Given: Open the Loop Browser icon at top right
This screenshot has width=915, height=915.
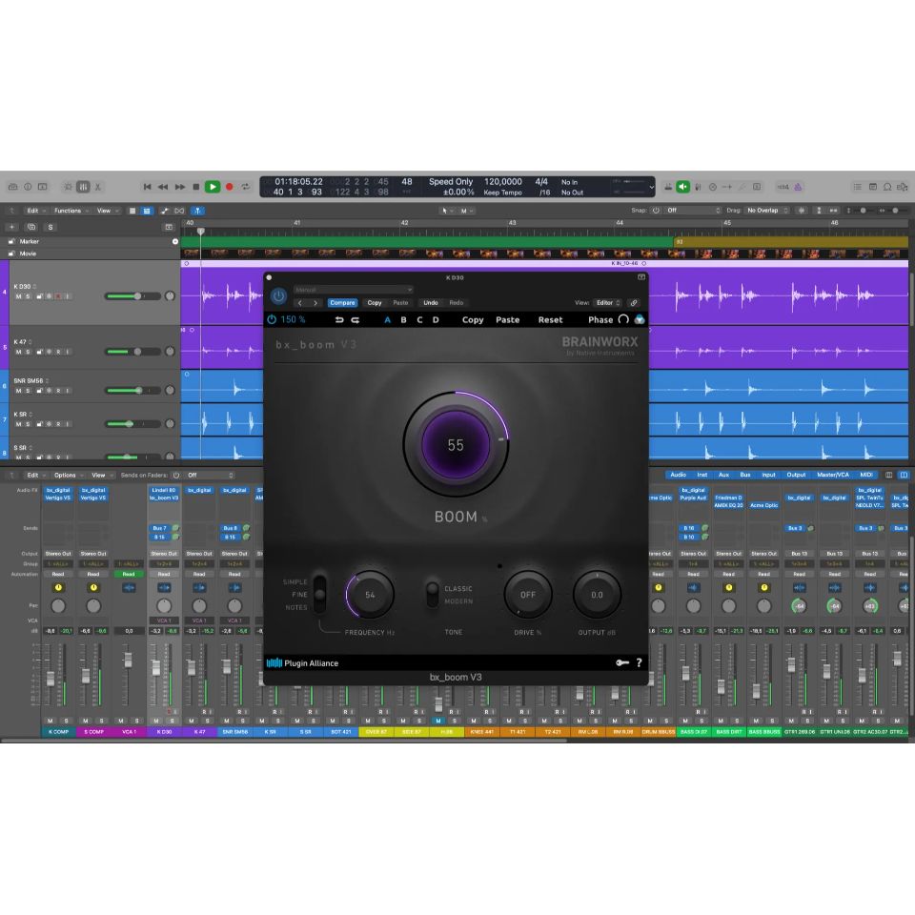Looking at the screenshot, I should 887,187.
